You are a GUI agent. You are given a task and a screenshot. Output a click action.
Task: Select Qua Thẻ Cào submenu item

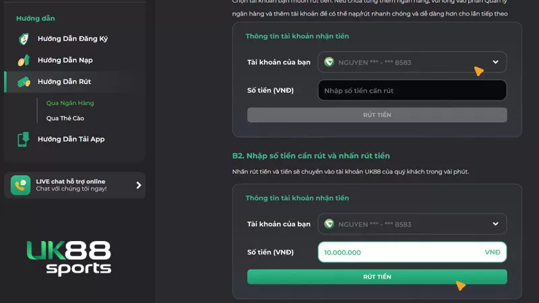coord(65,118)
